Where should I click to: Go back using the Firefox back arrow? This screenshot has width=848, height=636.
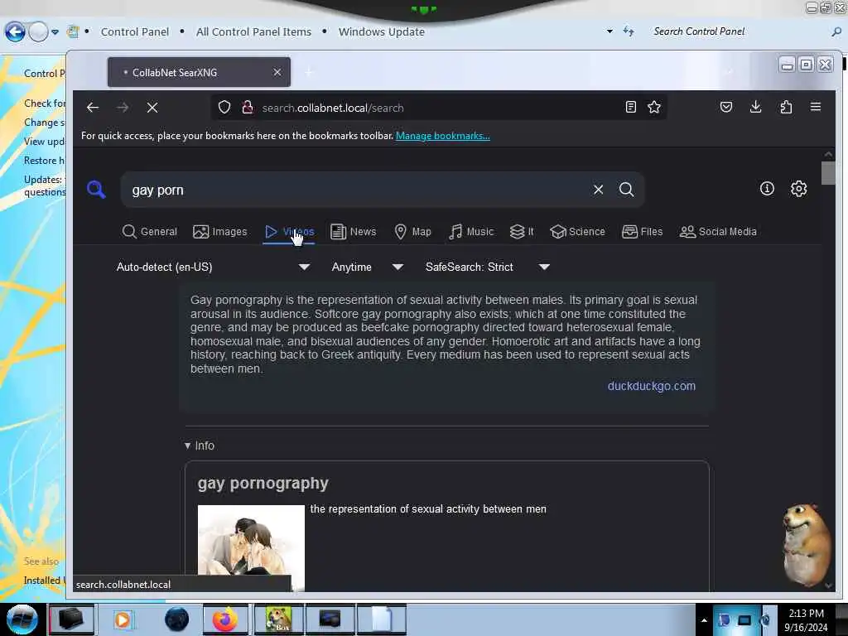point(93,108)
